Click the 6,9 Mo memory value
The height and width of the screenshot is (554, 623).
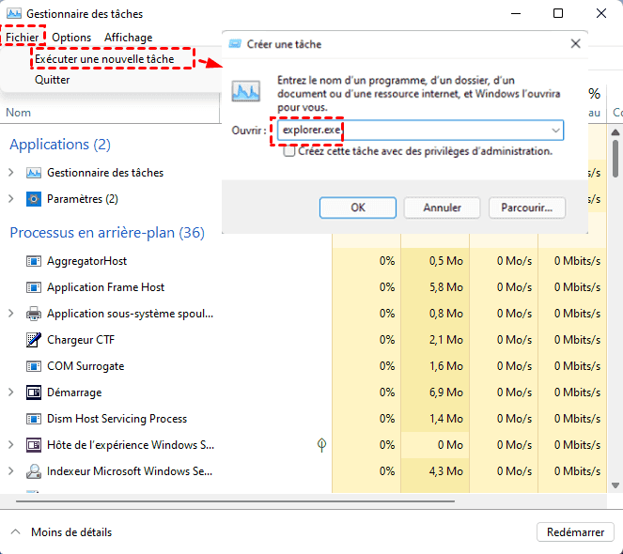pos(446,392)
